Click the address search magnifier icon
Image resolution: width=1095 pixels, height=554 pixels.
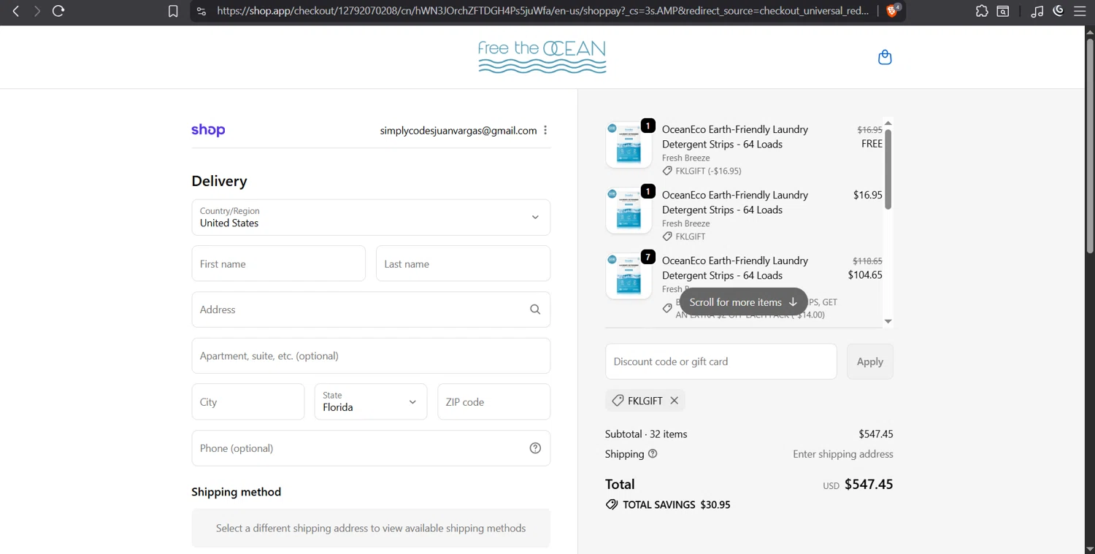click(x=535, y=309)
